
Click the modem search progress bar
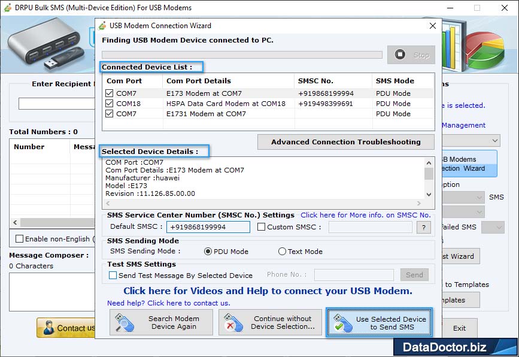click(x=243, y=54)
